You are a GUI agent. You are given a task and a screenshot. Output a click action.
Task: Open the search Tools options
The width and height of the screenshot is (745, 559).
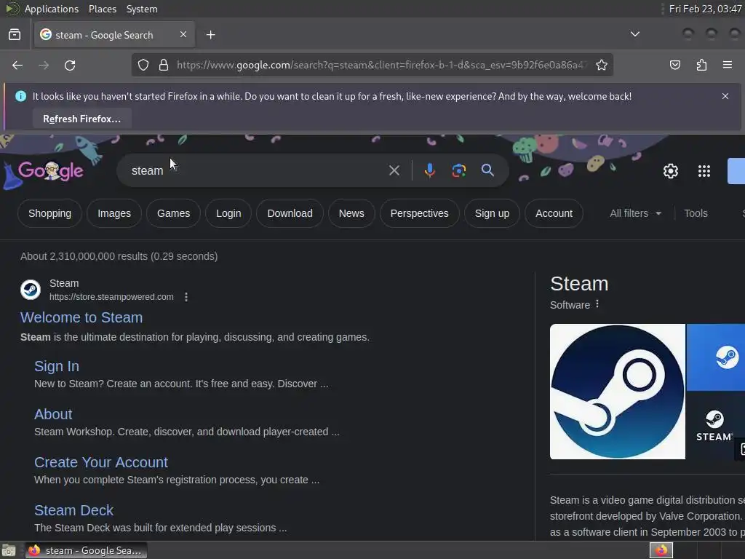(x=696, y=213)
